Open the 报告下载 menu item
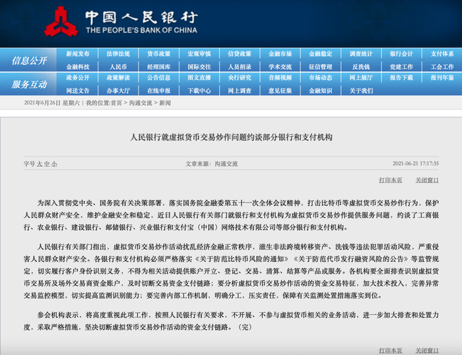 (401, 77)
